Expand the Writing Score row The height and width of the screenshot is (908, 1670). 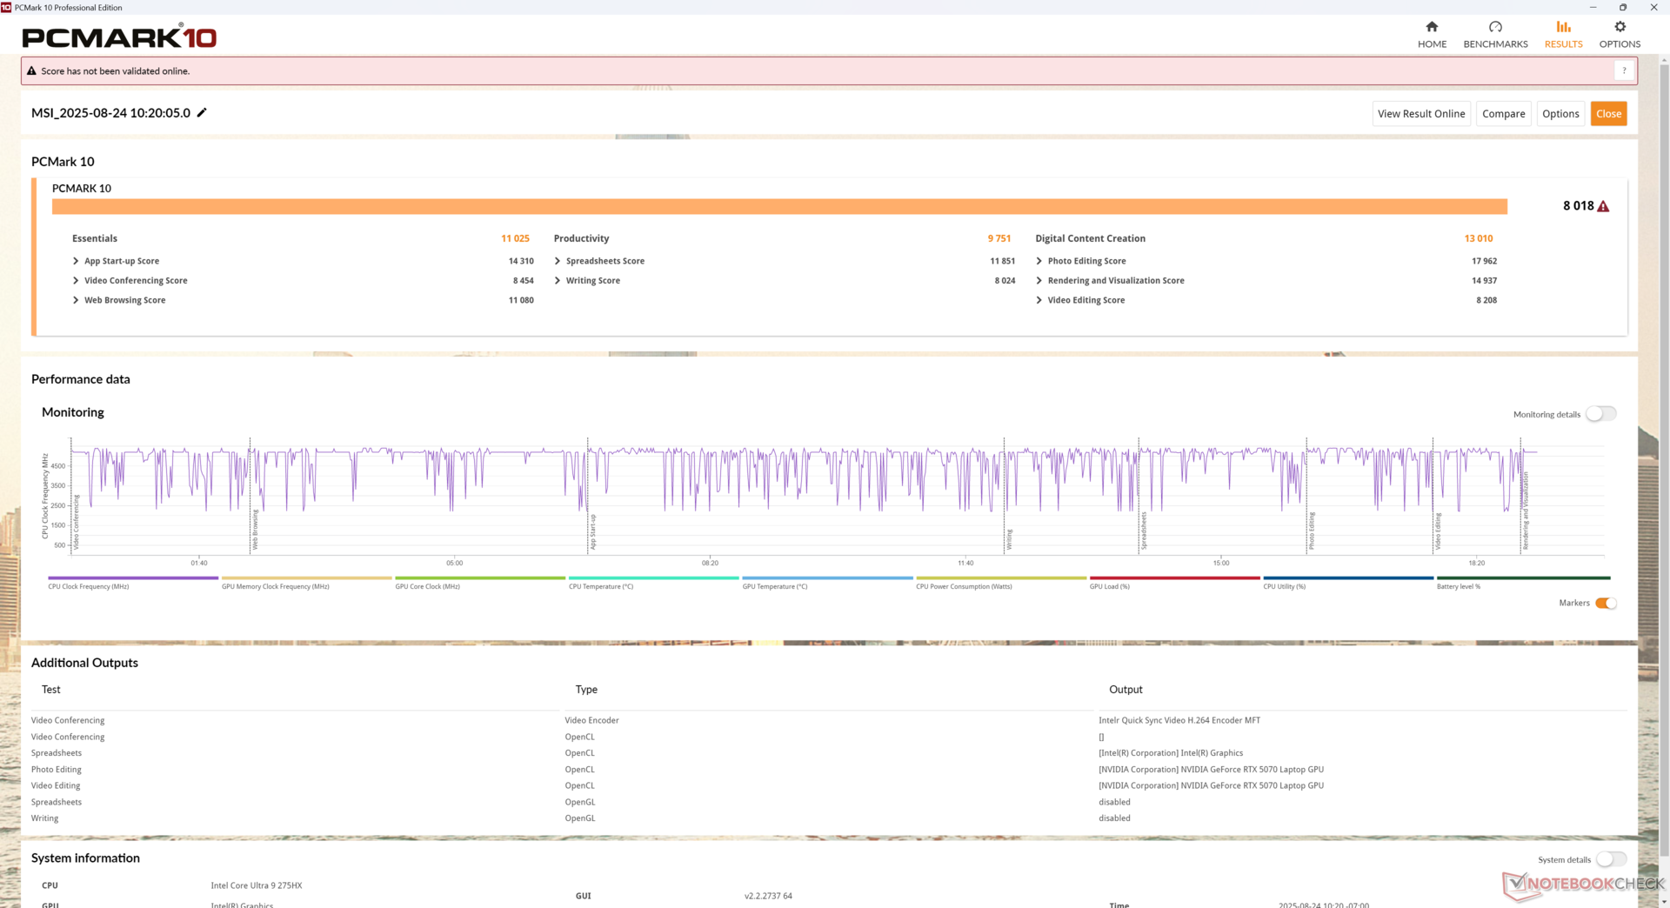558,281
